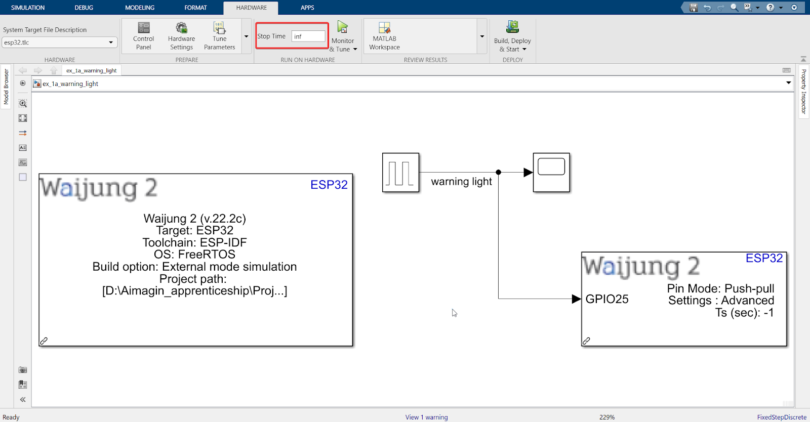Navigate forward with the right arrow
The height and width of the screenshot is (422, 810).
click(38, 70)
